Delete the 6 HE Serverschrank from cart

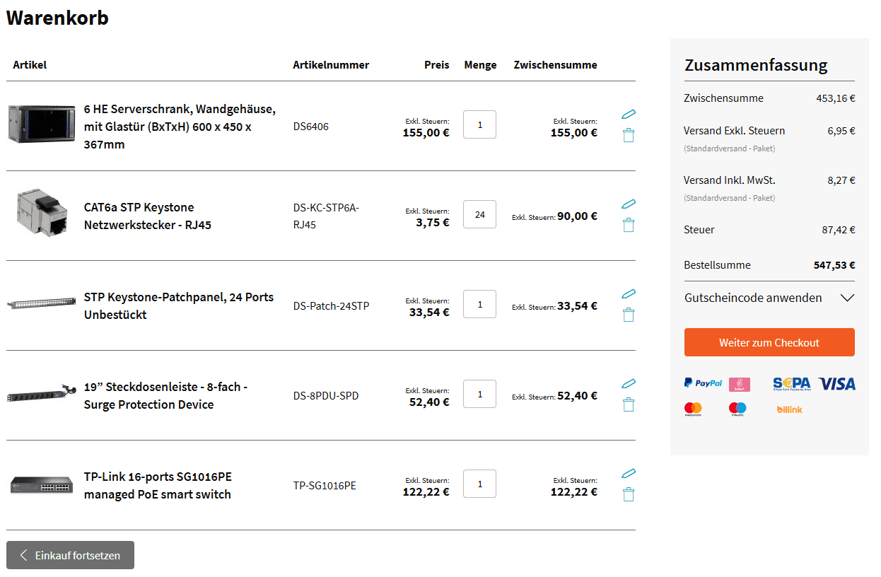629,135
